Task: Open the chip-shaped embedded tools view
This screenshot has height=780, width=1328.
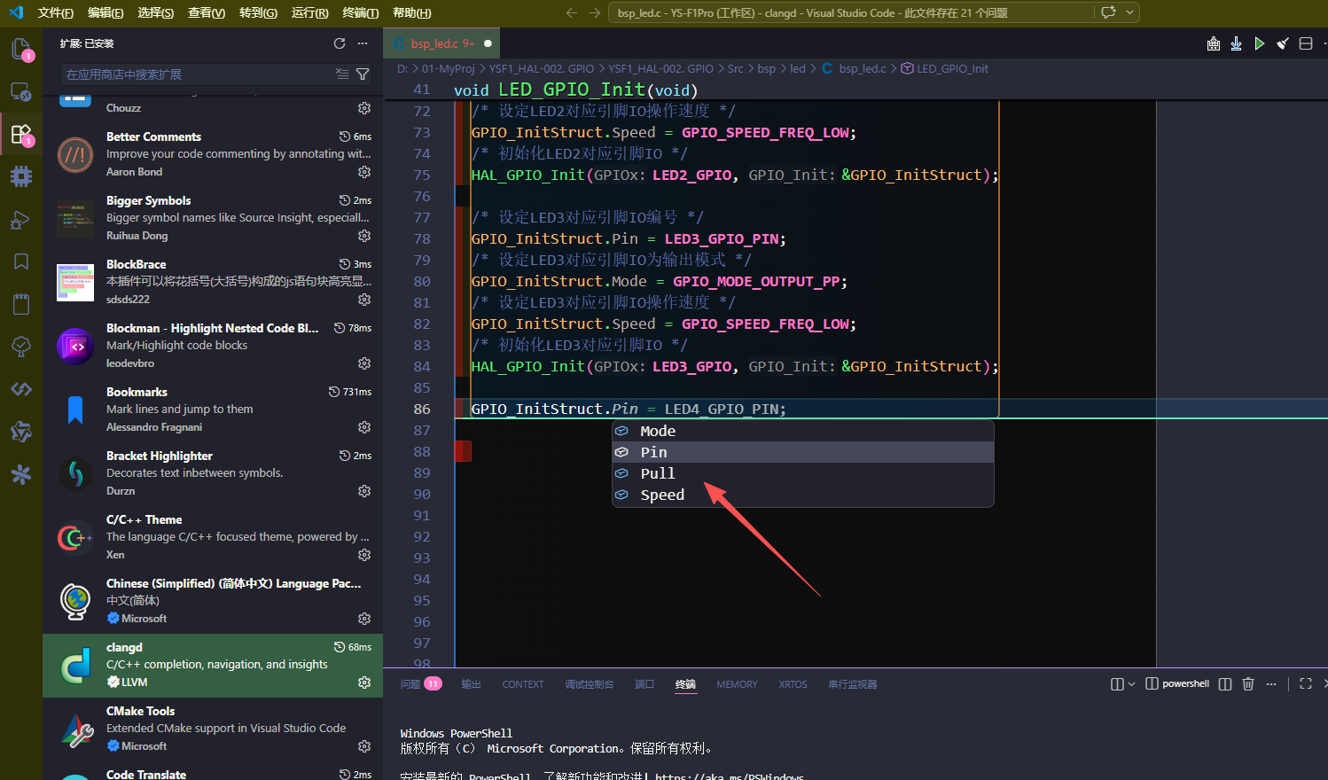Action: pyautogui.click(x=20, y=176)
